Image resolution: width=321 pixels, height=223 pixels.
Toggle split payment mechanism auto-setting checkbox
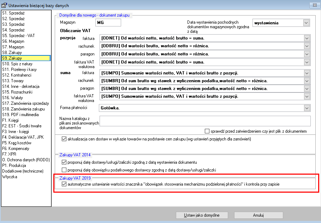coord(64,184)
